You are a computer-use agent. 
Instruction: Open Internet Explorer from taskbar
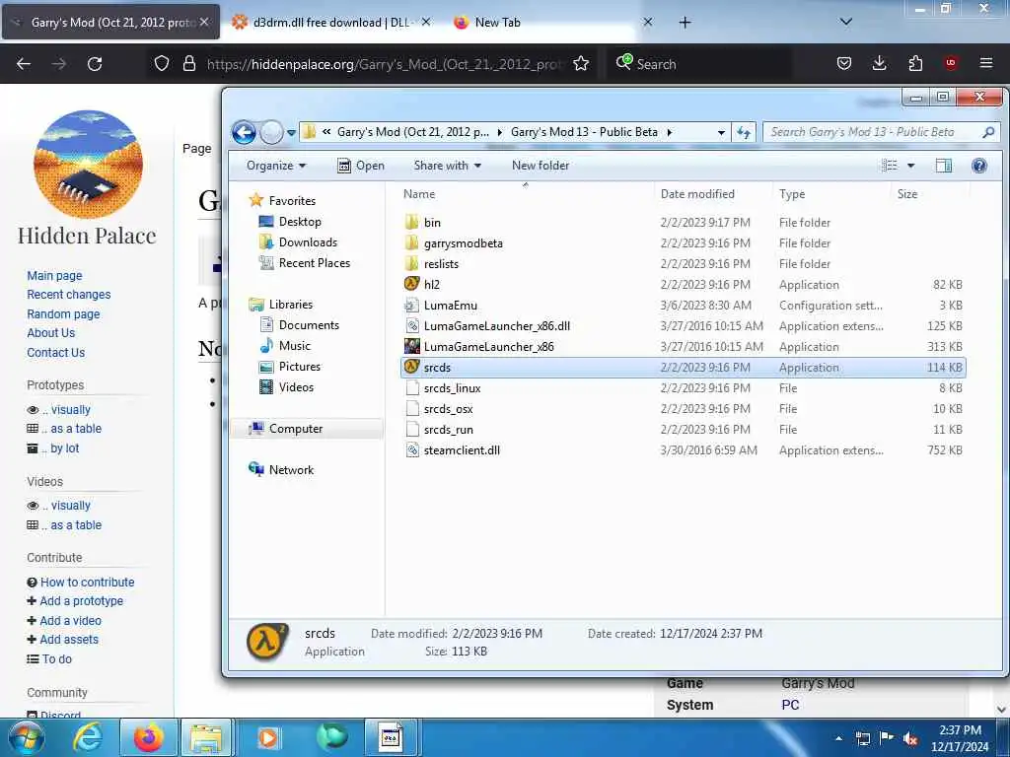[87, 737]
